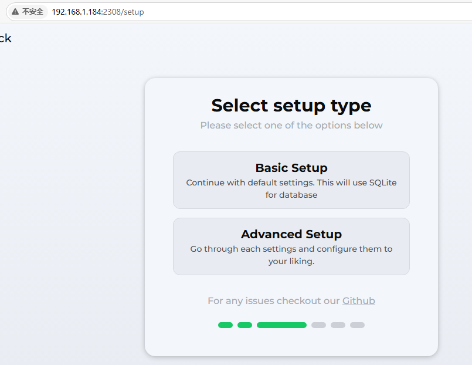Click the fourth gray progress step pill

[x=319, y=325]
